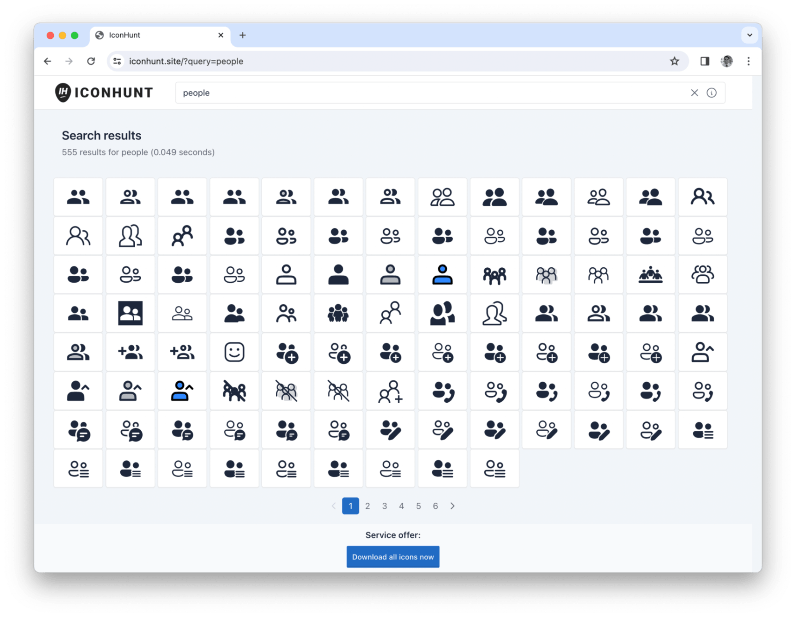Click the IconHunt logo

[x=104, y=92]
